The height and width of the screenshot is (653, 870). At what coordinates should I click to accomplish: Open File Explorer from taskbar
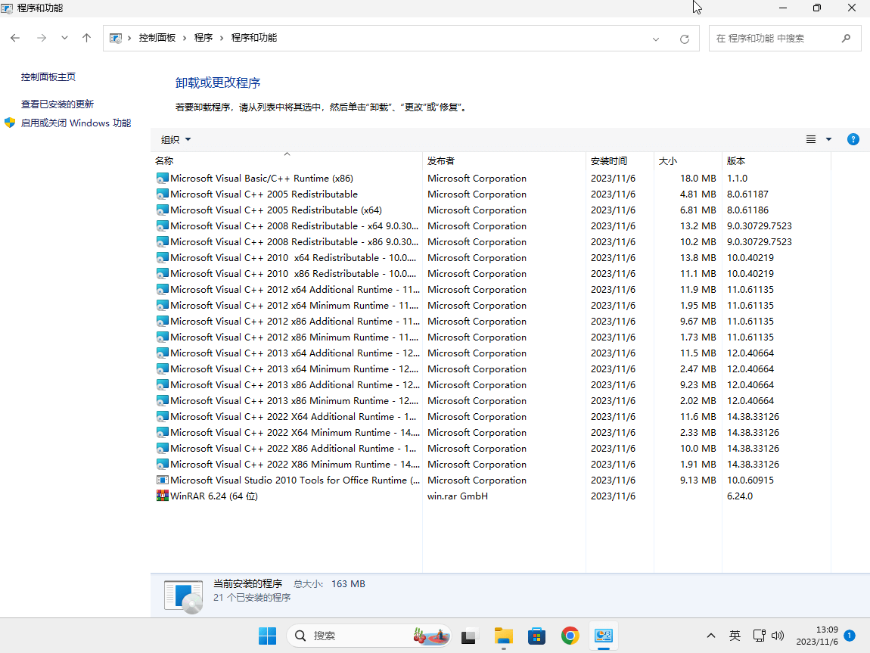click(503, 636)
